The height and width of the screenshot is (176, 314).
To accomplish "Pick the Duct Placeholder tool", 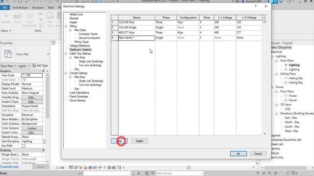I will point(29,20).
